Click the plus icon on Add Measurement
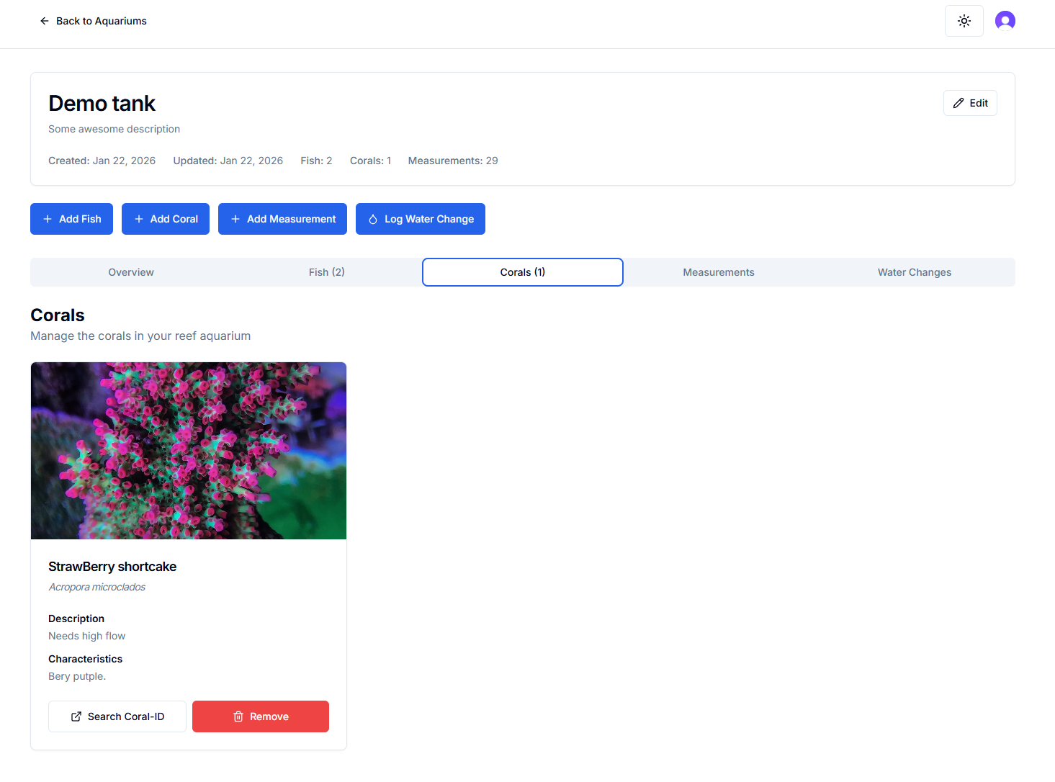 [235, 219]
